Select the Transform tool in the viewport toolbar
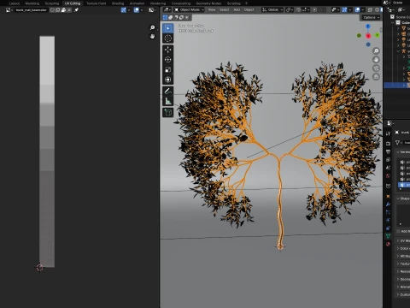The height and width of the screenshot is (308, 410). [168, 80]
